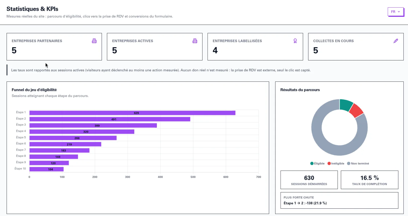Toggle the Inéligible legend entry
This screenshot has width=408, height=216.
coord(336,163)
